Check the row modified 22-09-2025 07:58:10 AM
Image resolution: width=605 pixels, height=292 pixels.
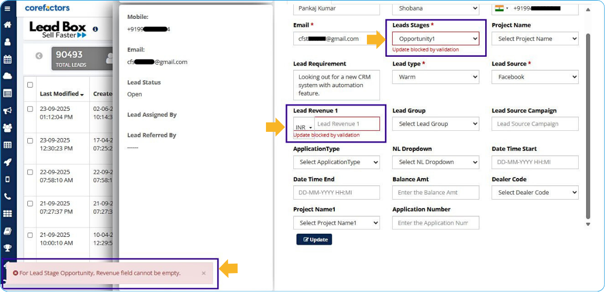(30, 172)
